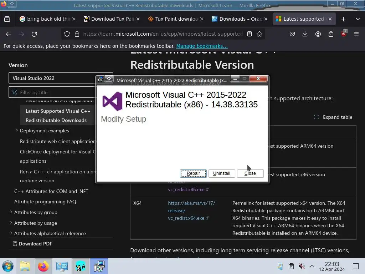Open C++ Attributes for COM and .NET

(x=51, y=191)
